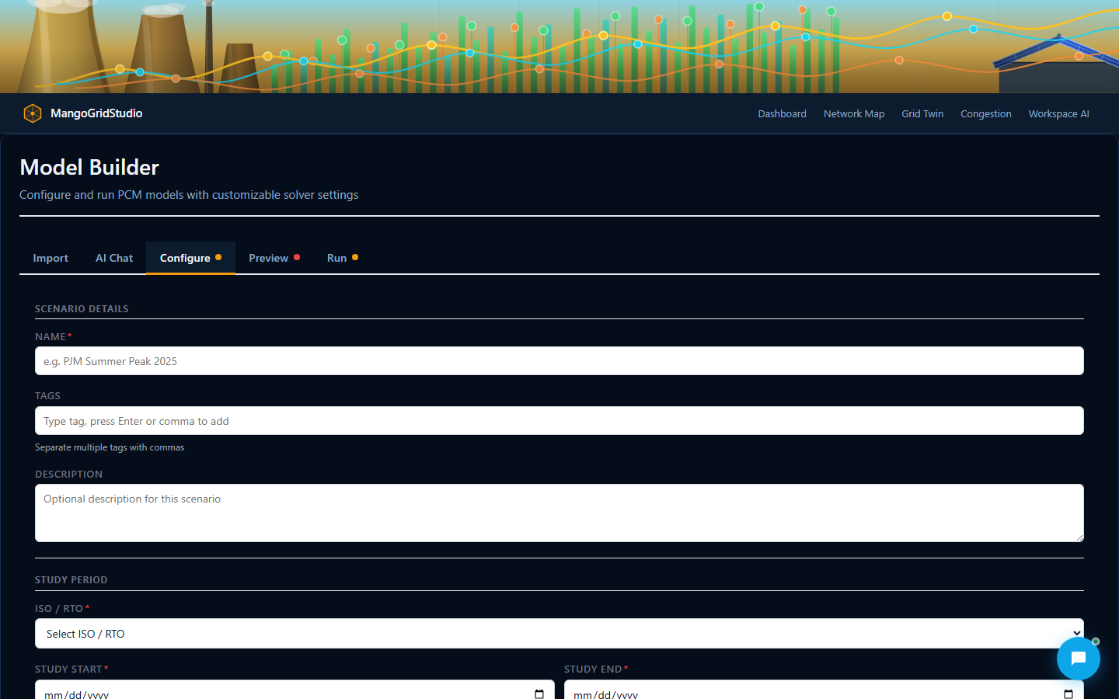Switch to the AI Chat tab
The image size is (1119, 699).
click(x=114, y=258)
